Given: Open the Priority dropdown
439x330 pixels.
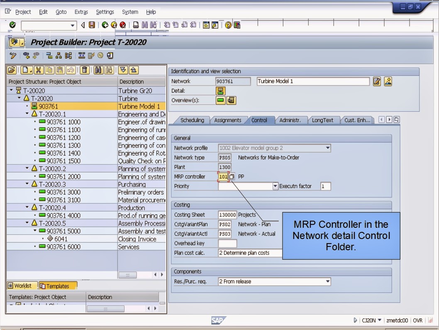Looking at the screenshot, I should [x=275, y=186].
